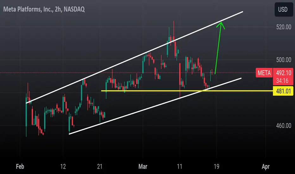The width and height of the screenshot is (295, 174).
Task: Click the USD currency button
Action: tap(284, 9)
